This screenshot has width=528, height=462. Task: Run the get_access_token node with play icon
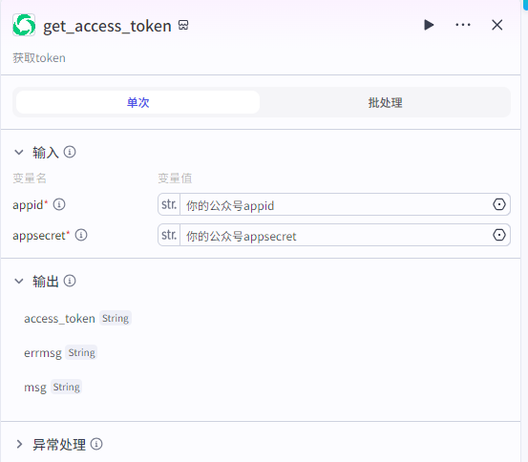[429, 25]
